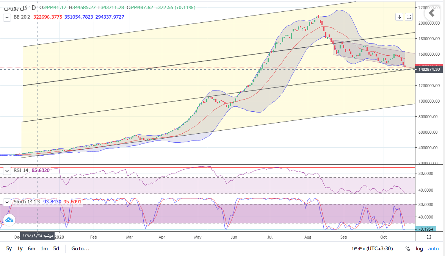This screenshot has height=256, width=445.
Task: Click BB value 322696.3775
Action: 48,17
